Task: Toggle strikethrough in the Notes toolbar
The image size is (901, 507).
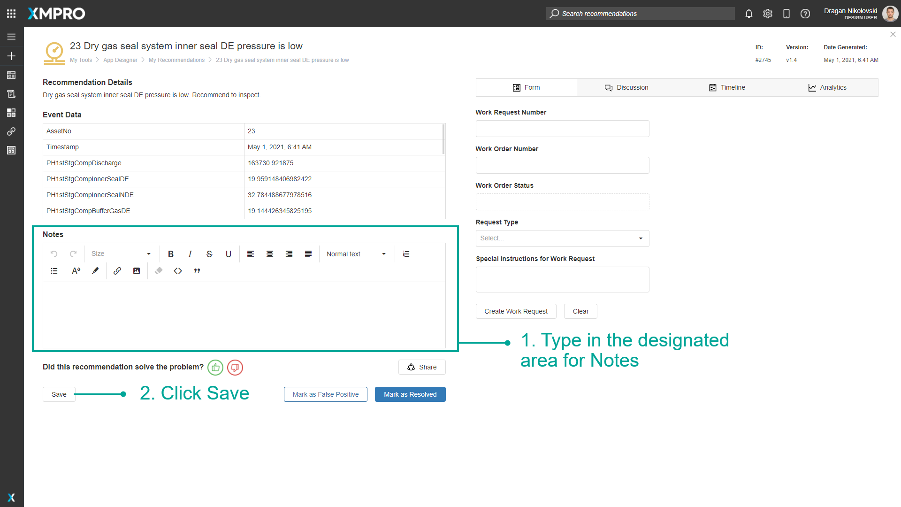Action: click(209, 254)
